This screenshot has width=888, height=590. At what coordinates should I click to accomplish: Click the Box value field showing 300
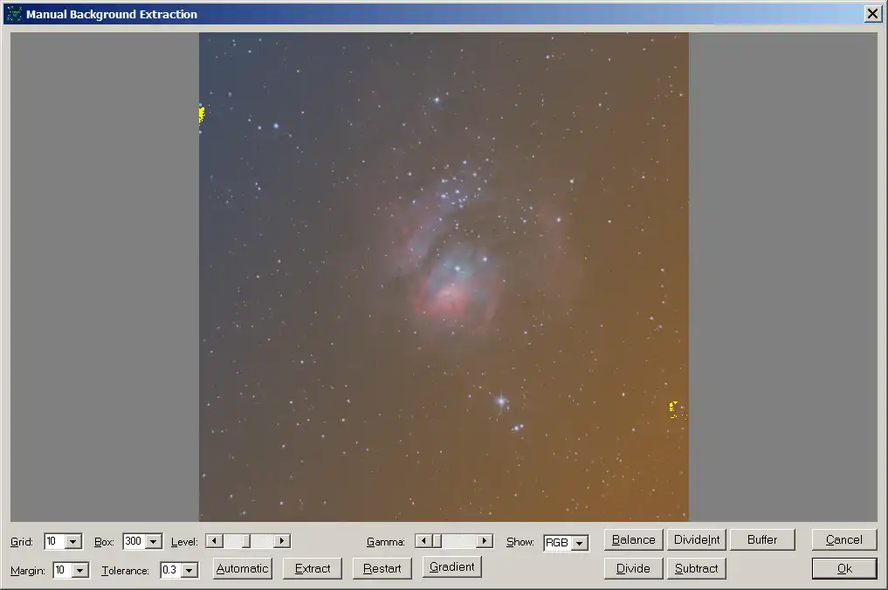[134, 542]
